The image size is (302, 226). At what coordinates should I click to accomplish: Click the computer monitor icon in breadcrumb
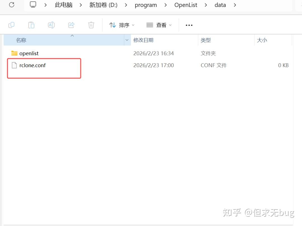pos(33,4)
